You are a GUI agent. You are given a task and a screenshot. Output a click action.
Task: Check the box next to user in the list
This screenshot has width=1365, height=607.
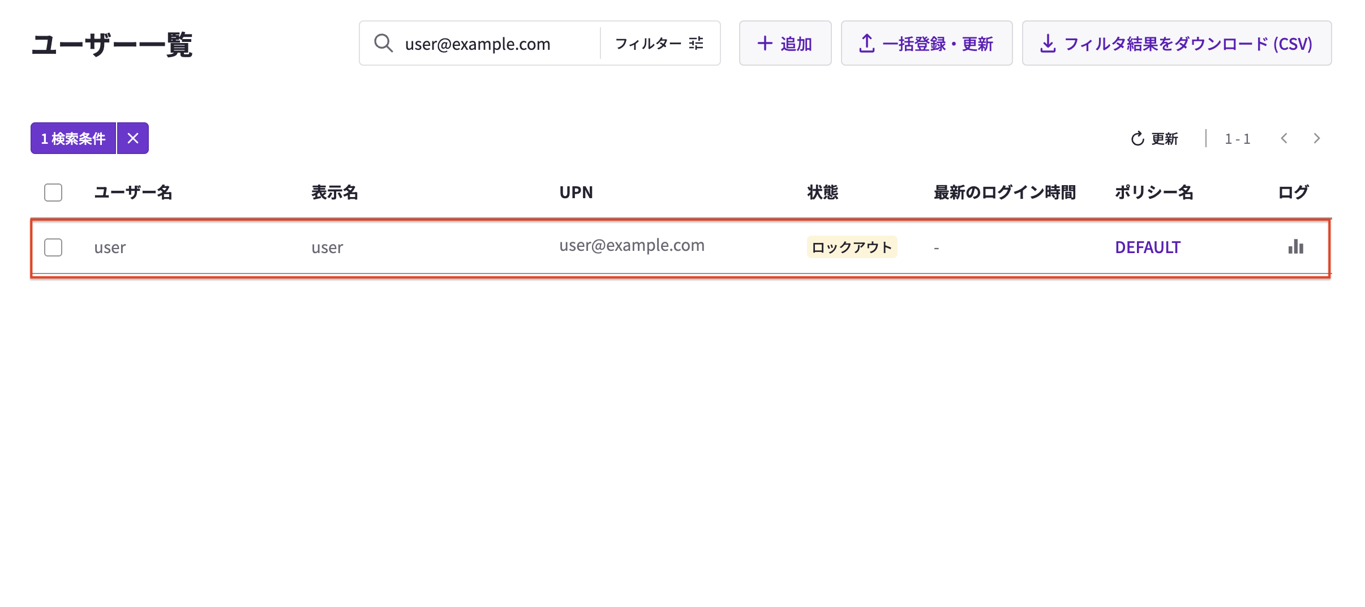(53, 247)
